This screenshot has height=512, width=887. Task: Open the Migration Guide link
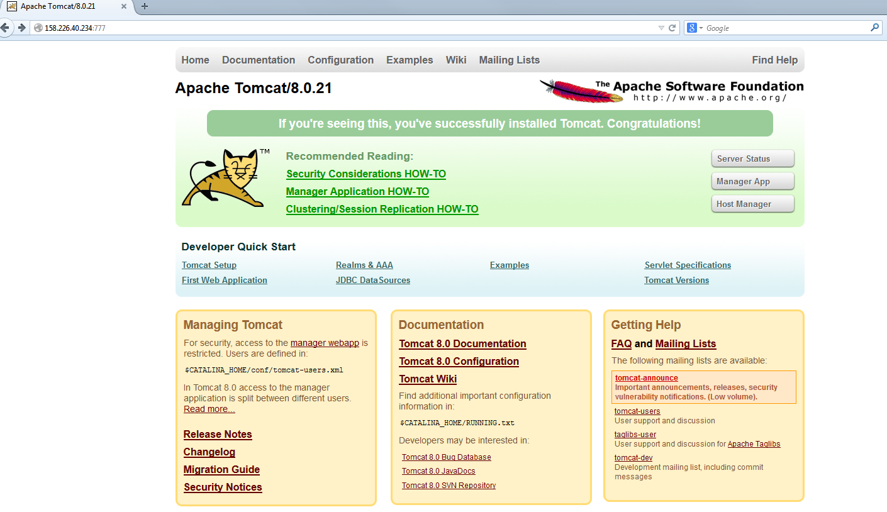point(221,470)
